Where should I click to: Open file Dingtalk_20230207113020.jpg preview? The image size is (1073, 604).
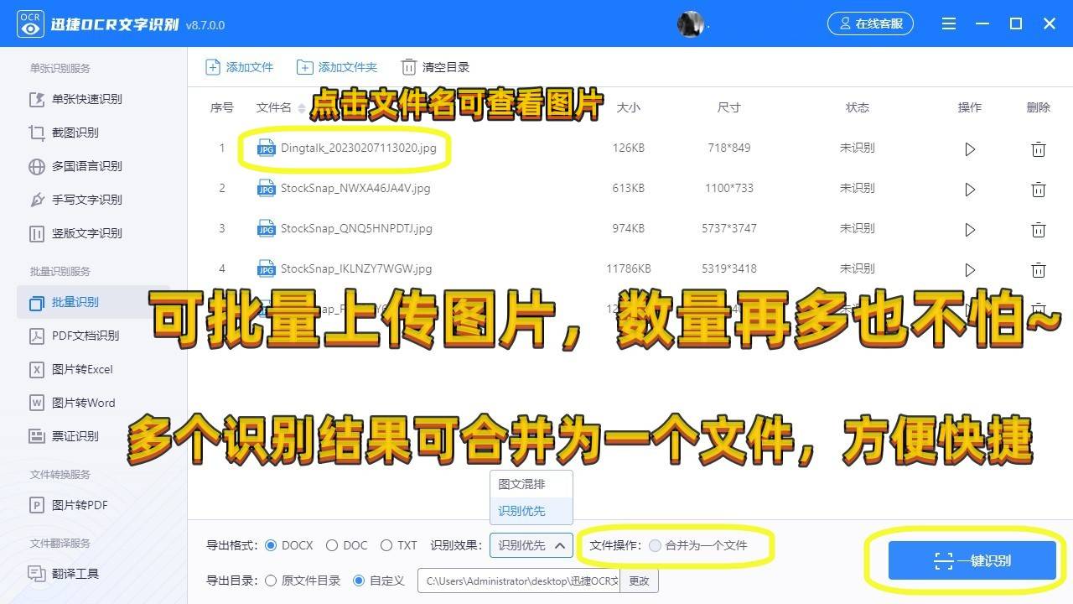coord(358,148)
